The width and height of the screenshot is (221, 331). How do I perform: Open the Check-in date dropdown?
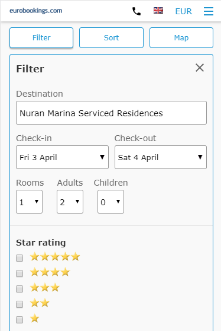(62, 157)
